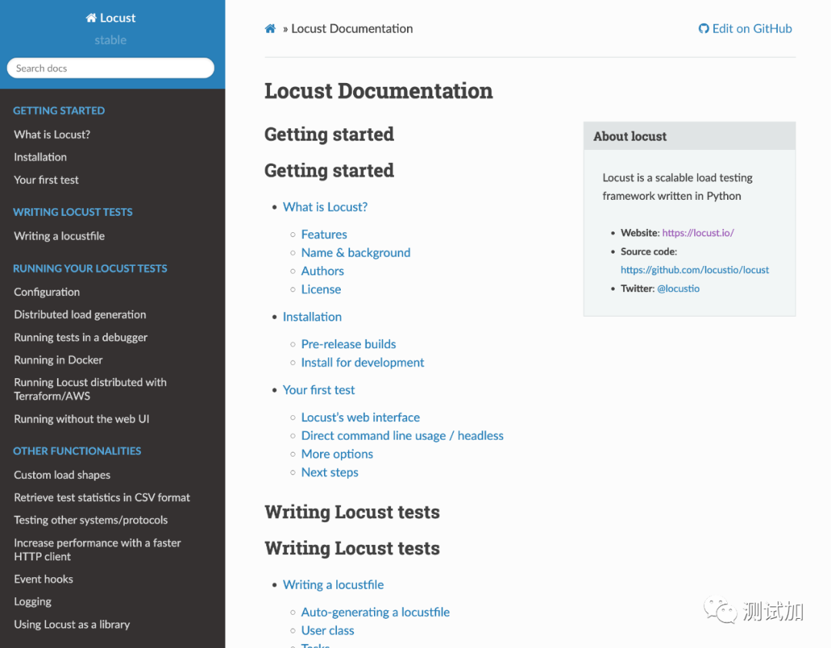Open the github.com/locustio/locust source link

coord(695,270)
